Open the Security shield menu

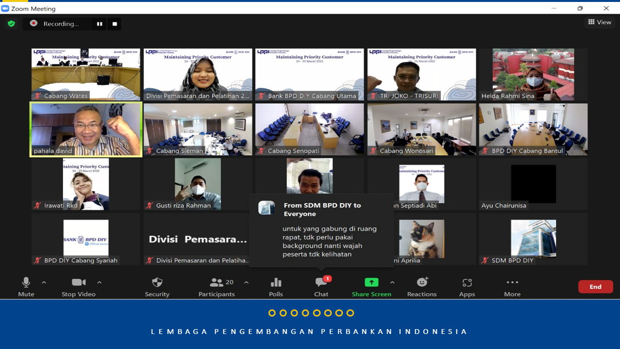pyautogui.click(x=157, y=287)
